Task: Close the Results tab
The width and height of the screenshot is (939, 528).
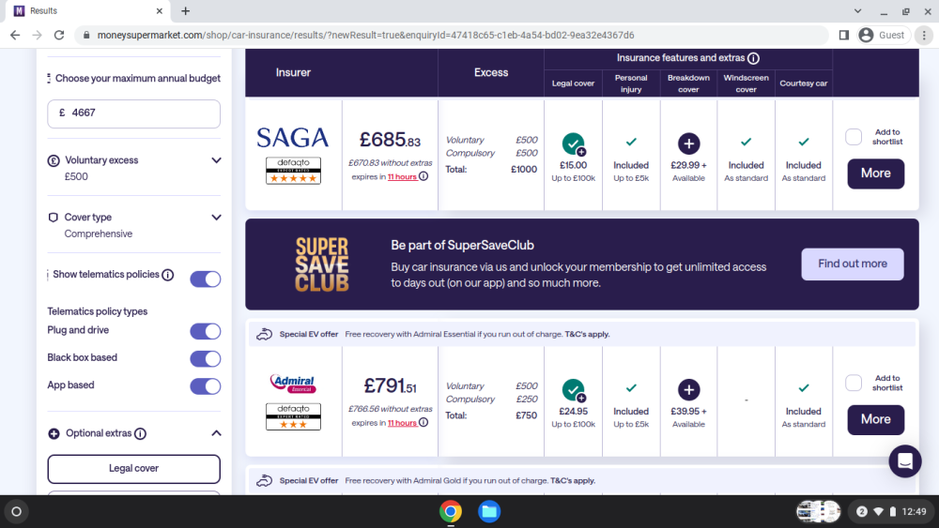Action: tap(159, 10)
